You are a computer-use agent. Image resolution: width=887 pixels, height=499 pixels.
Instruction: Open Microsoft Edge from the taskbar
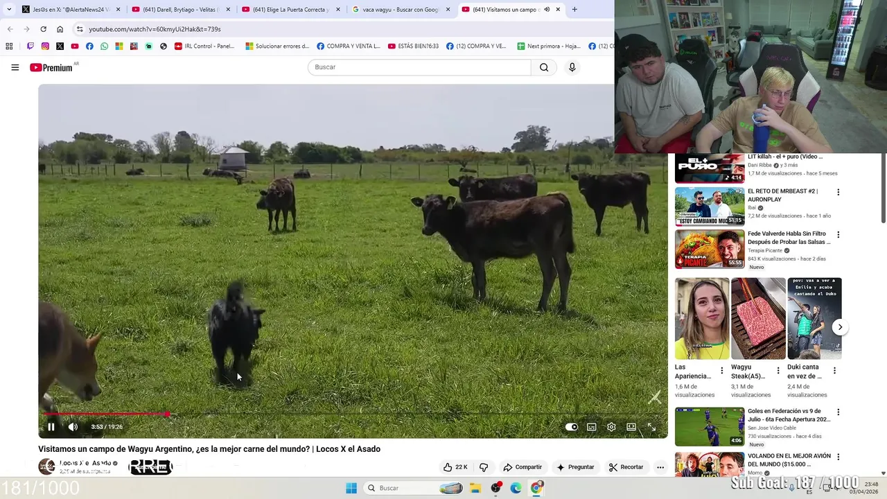516,488
